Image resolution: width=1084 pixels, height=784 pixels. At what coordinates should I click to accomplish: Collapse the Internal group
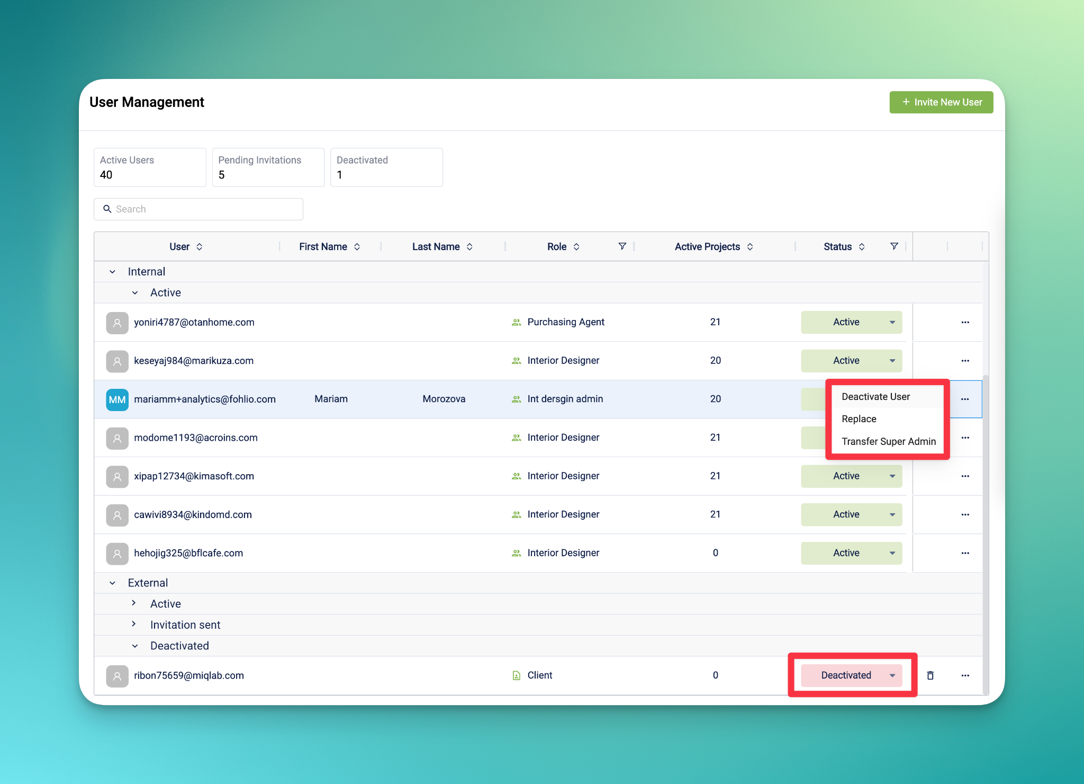tap(112, 272)
